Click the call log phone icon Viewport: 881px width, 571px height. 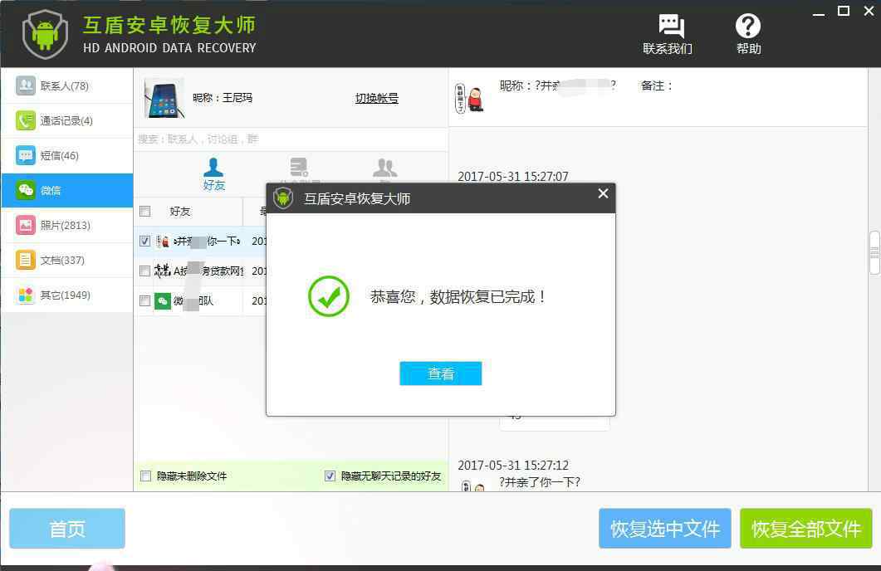(x=25, y=120)
